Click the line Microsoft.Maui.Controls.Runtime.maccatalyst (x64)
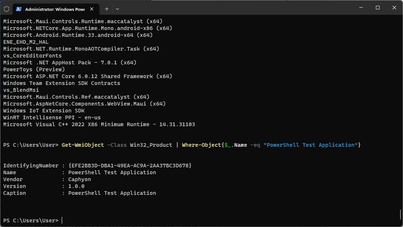The height and width of the screenshot is (227, 403). click(x=83, y=21)
